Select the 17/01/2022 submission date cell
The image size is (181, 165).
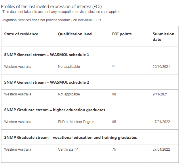[x=161, y=122]
